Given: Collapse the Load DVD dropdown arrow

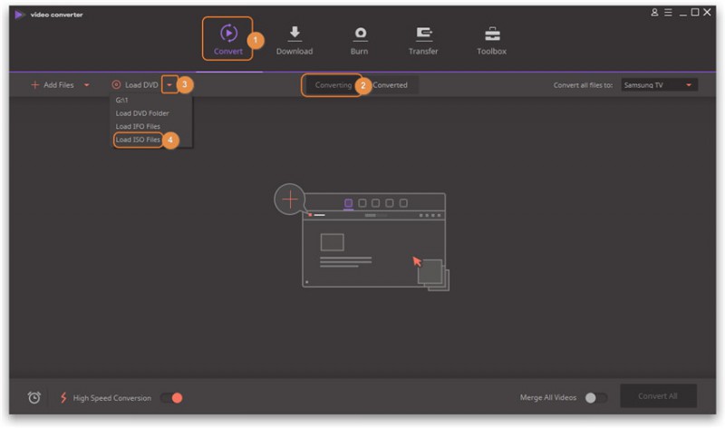Looking at the screenshot, I should point(169,85).
